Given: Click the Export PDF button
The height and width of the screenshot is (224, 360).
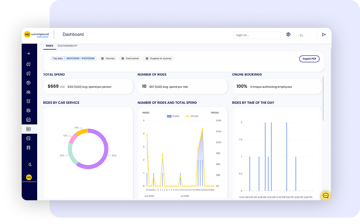Looking at the screenshot, I should point(309,59).
